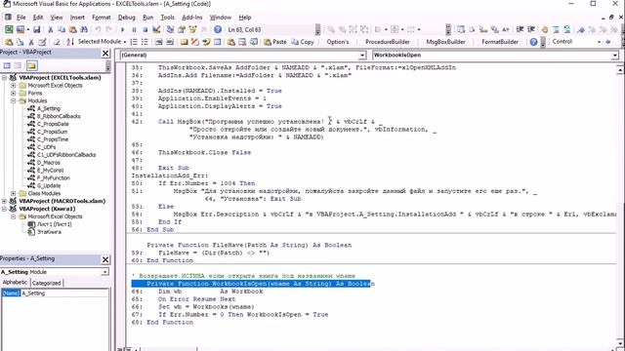Click the Outdent icon in Edit toolbar
This screenshot has width=625, height=351.
pyautogui.click(x=531, y=29)
